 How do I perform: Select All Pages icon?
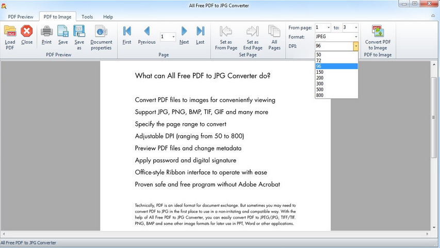pyautogui.click(x=274, y=31)
